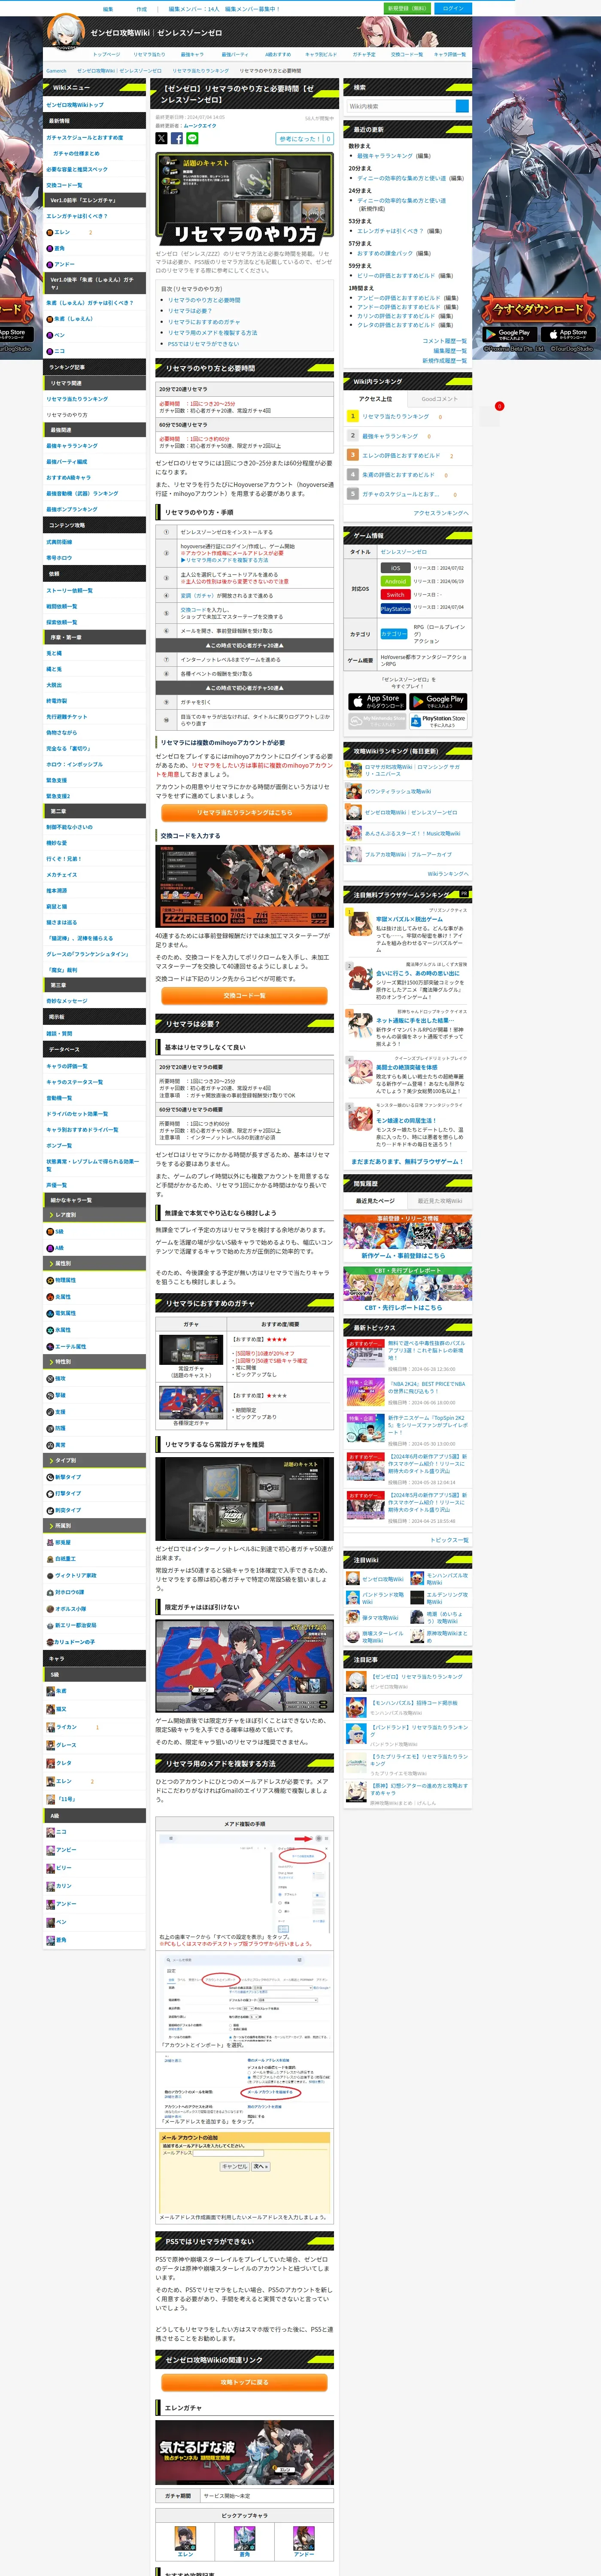The width and height of the screenshot is (601, 2576).
Task: Switch to 最近見た攻略Wiki tab
Action: [439, 1201]
